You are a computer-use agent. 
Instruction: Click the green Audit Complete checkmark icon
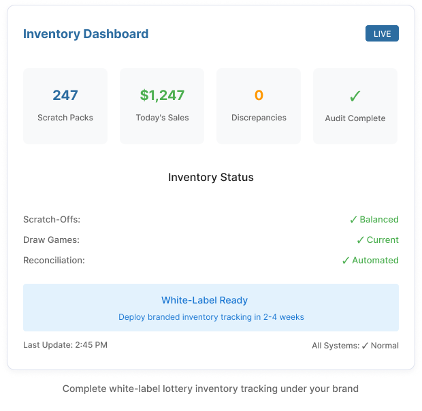point(355,97)
